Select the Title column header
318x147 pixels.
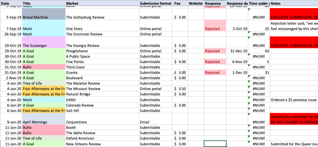(44, 3)
